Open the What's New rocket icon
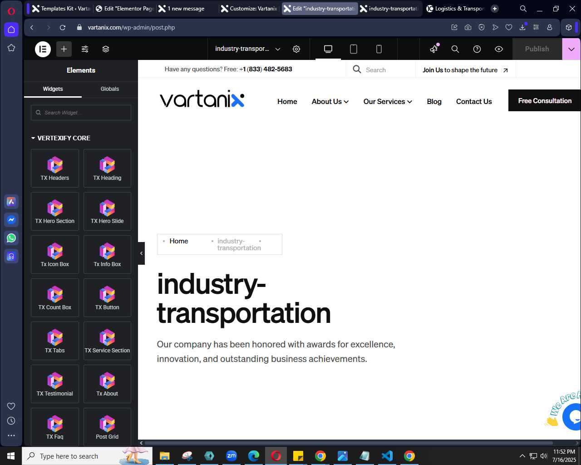The image size is (581, 465). pos(434,49)
